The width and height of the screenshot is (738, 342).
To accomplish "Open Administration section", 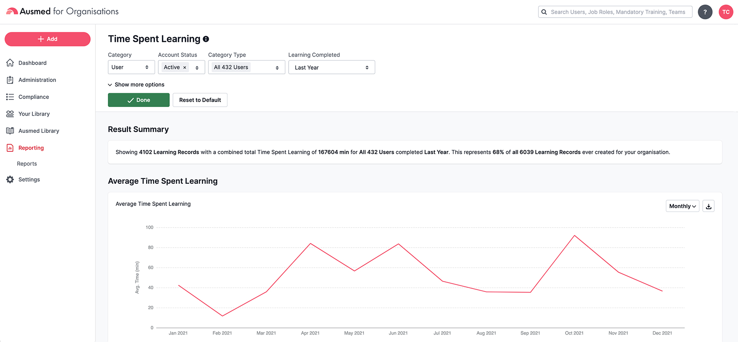I will click(37, 80).
